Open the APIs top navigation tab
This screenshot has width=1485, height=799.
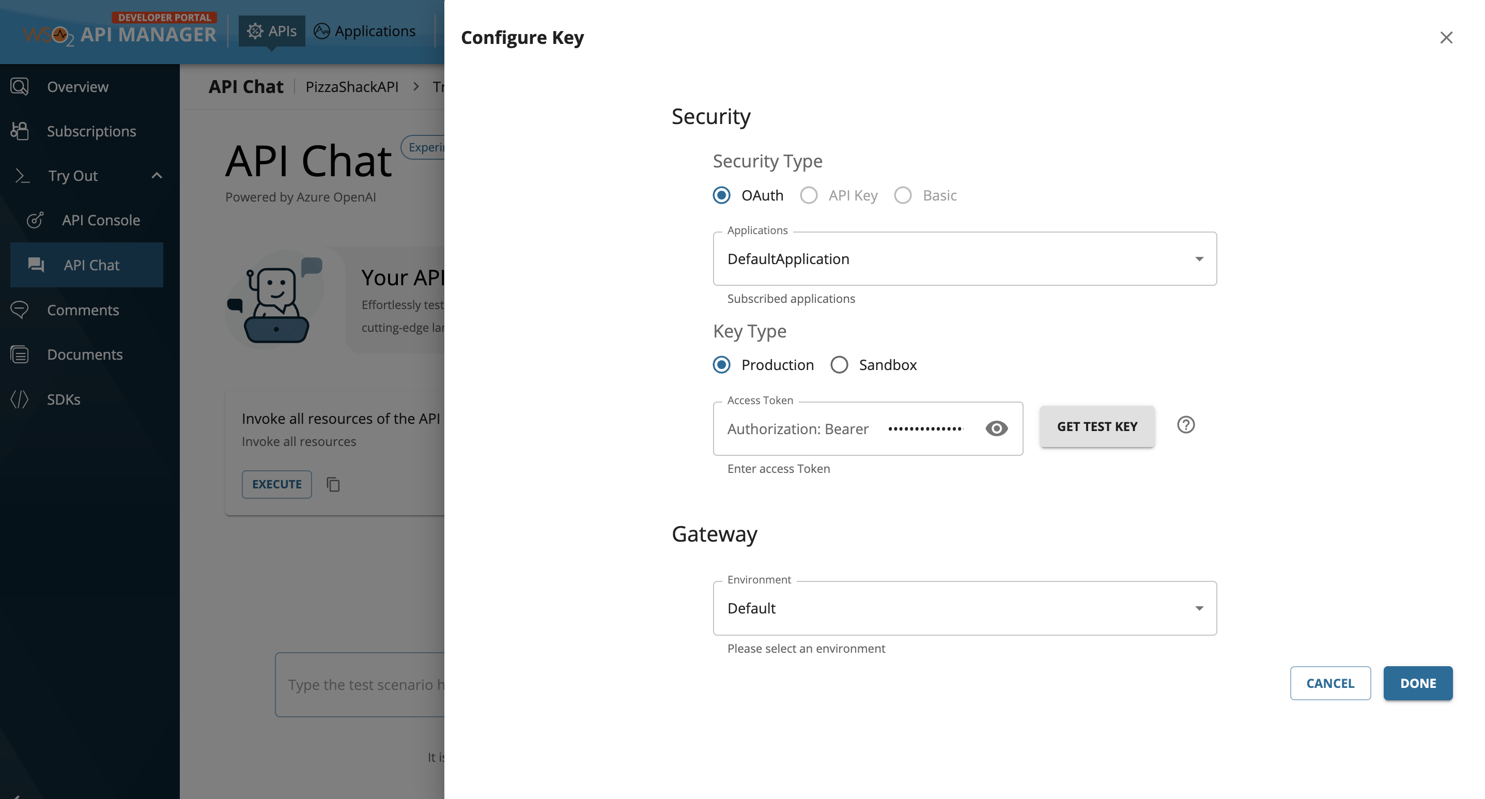[271, 31]
